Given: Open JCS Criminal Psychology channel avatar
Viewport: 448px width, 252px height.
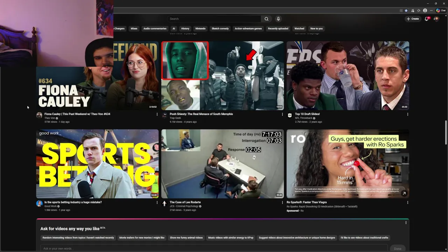Looking at the screenshot, I should tap(164, 204).
